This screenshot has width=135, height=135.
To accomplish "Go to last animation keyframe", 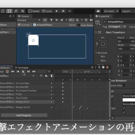I will click(x=34, y=72).
